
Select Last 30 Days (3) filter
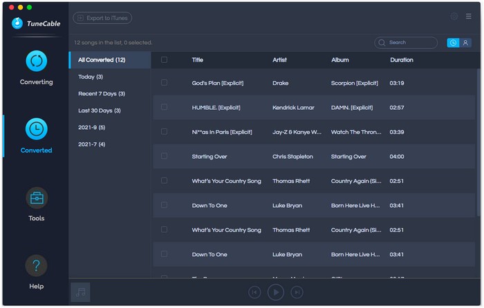[100, 110]
